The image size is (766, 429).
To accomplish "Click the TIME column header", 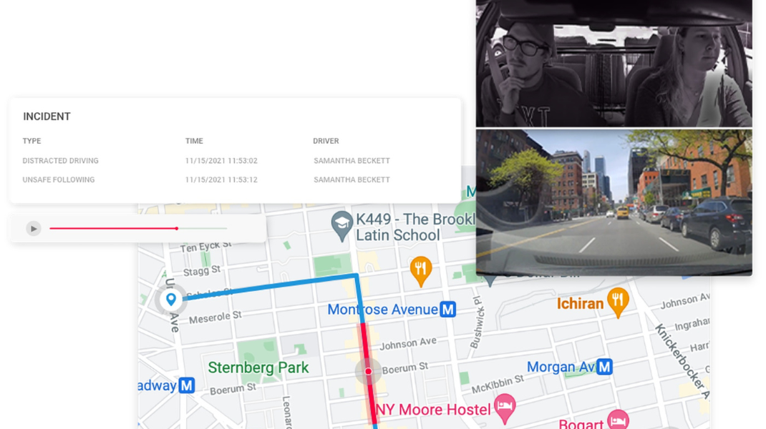I will click(194, 141).
